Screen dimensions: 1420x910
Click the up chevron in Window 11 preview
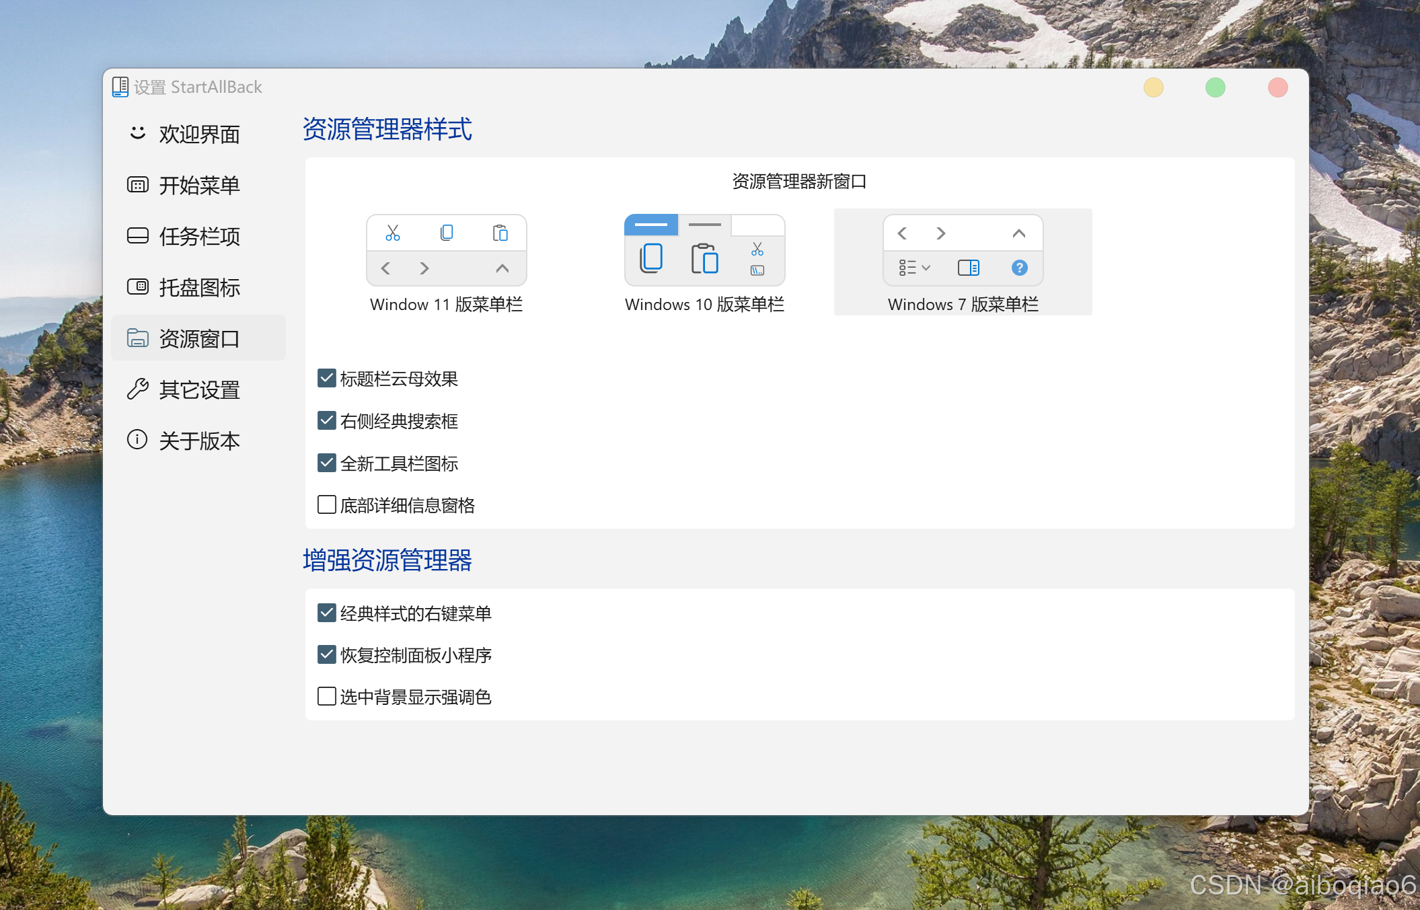pyautogui.click(x=502, y=268)
